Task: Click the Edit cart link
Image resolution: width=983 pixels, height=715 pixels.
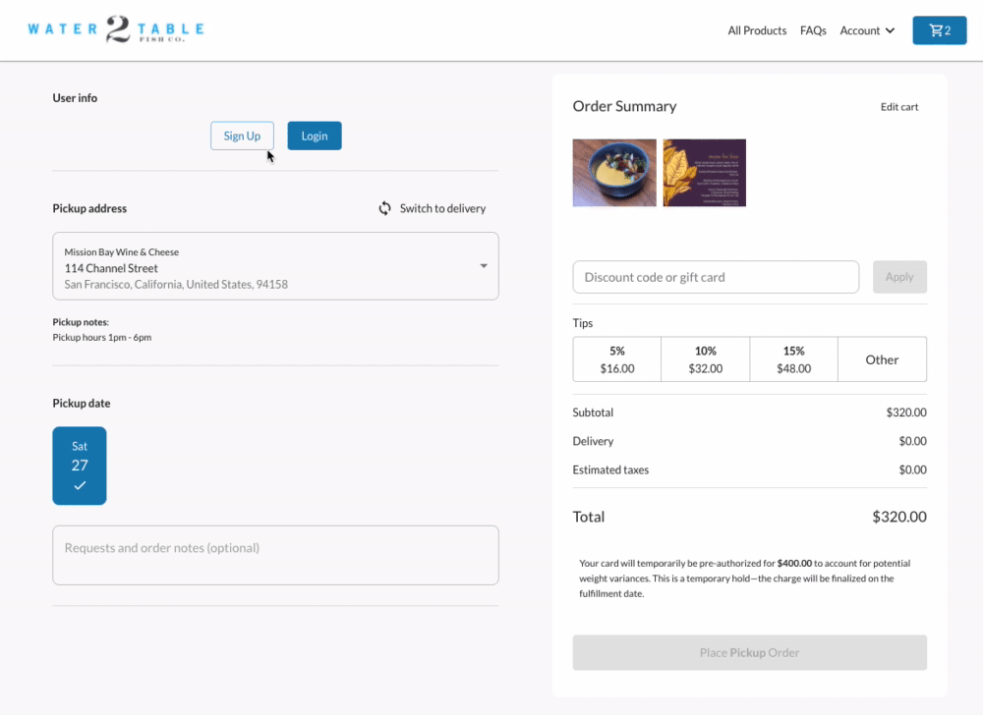Action: (x=899, y=107)
